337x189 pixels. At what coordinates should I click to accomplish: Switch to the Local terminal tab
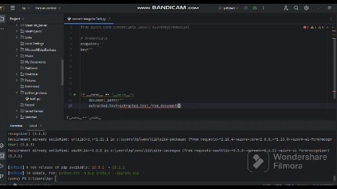pyautogui.click(x=33, y=126)
